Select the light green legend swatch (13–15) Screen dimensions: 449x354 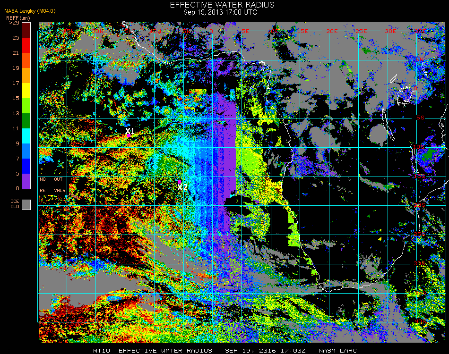pyautogui.click(x=26, y=106)
